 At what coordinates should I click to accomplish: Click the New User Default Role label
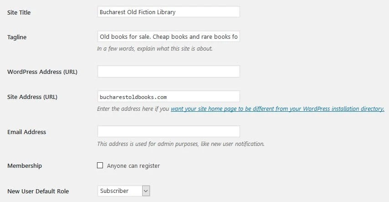38,191
